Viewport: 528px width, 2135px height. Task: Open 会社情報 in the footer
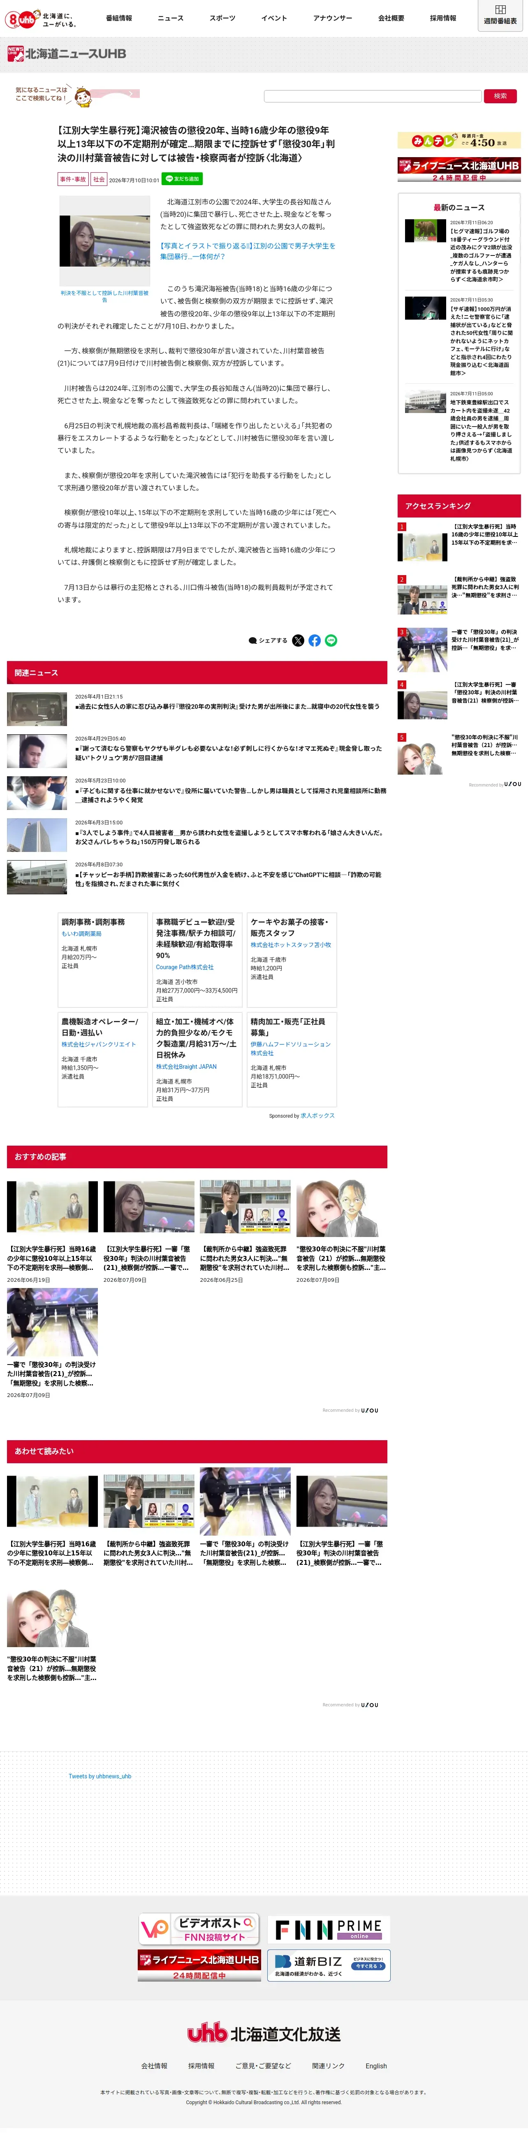click(x=154, y=2065)
